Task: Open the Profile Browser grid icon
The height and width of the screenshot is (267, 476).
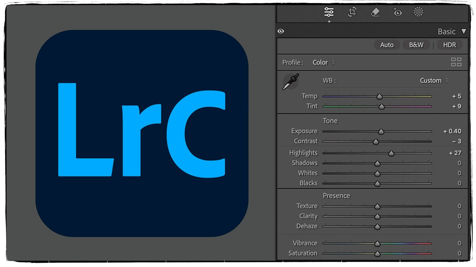Action: [x=456, y=61]
